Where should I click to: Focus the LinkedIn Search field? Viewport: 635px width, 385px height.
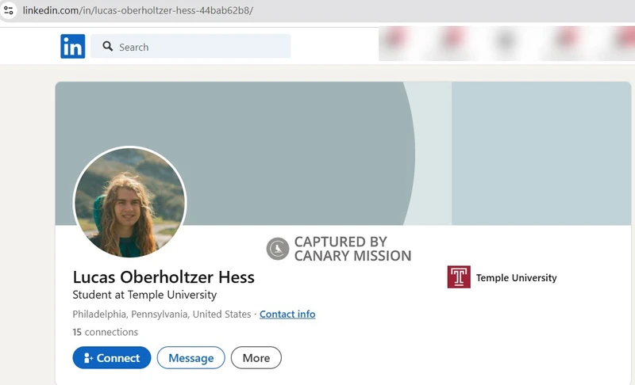[190, 46]
